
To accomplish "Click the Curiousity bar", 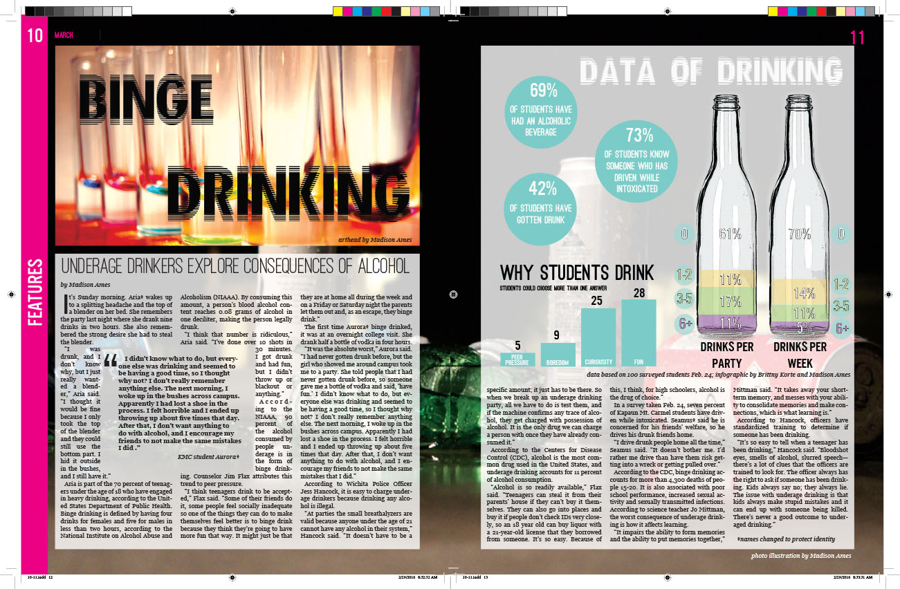I will (598, 337).
